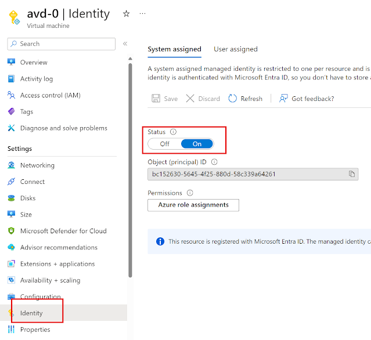Click the Permissions info icon
371x340 pixels.
tap(190, 193)
